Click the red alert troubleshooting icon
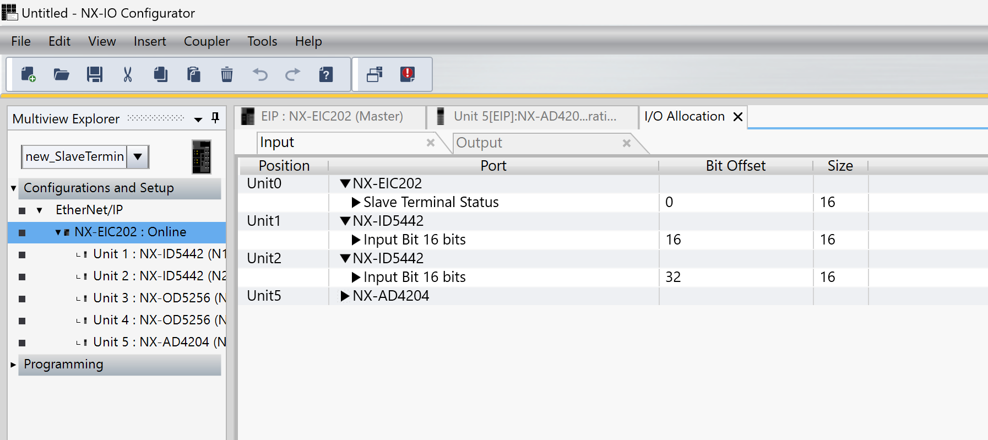This screenshot has width=988, height=440. tap(408, 74)
